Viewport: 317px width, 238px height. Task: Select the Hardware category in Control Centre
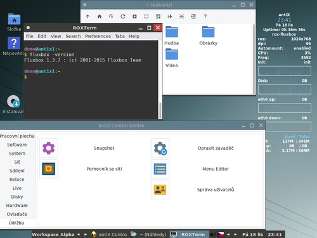click(17, 206)
